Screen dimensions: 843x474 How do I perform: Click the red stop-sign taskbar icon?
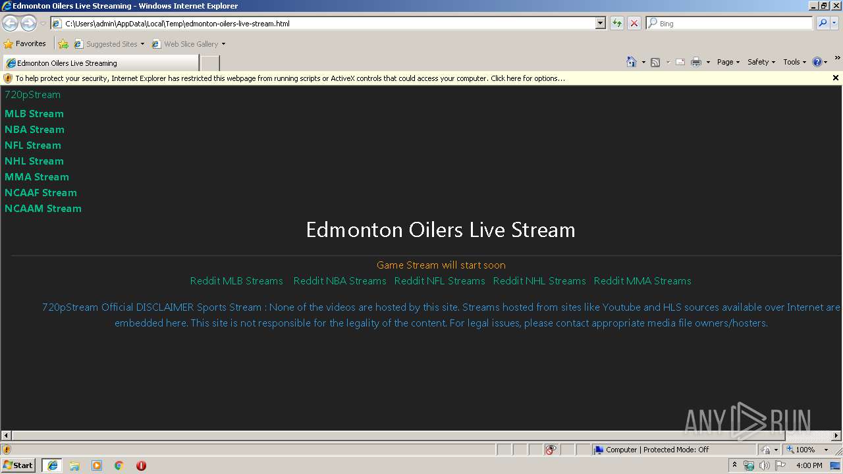141,465
